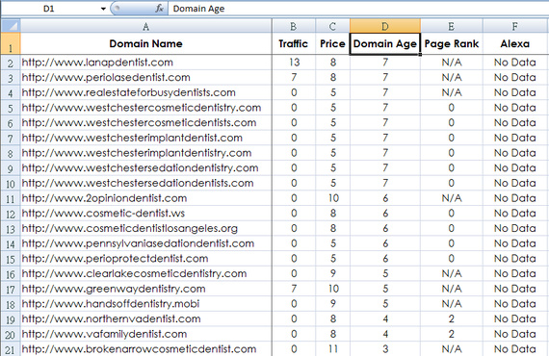Click the Page Rank header cell
Image resolution: width=549 pixels, height=356 pixels.
(452, 43)
